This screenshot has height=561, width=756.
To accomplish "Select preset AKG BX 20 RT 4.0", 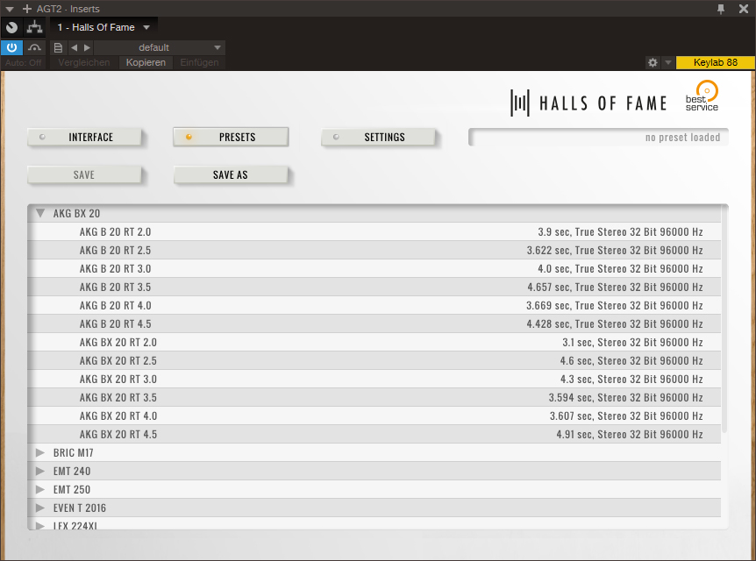I will [374, 415].
